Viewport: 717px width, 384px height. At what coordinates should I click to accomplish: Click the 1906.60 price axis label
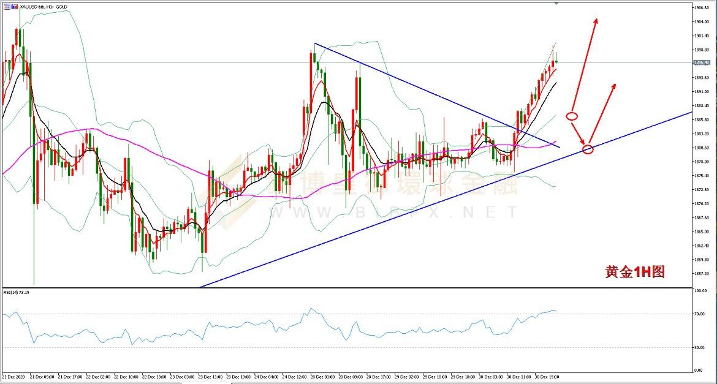point(702,8)
